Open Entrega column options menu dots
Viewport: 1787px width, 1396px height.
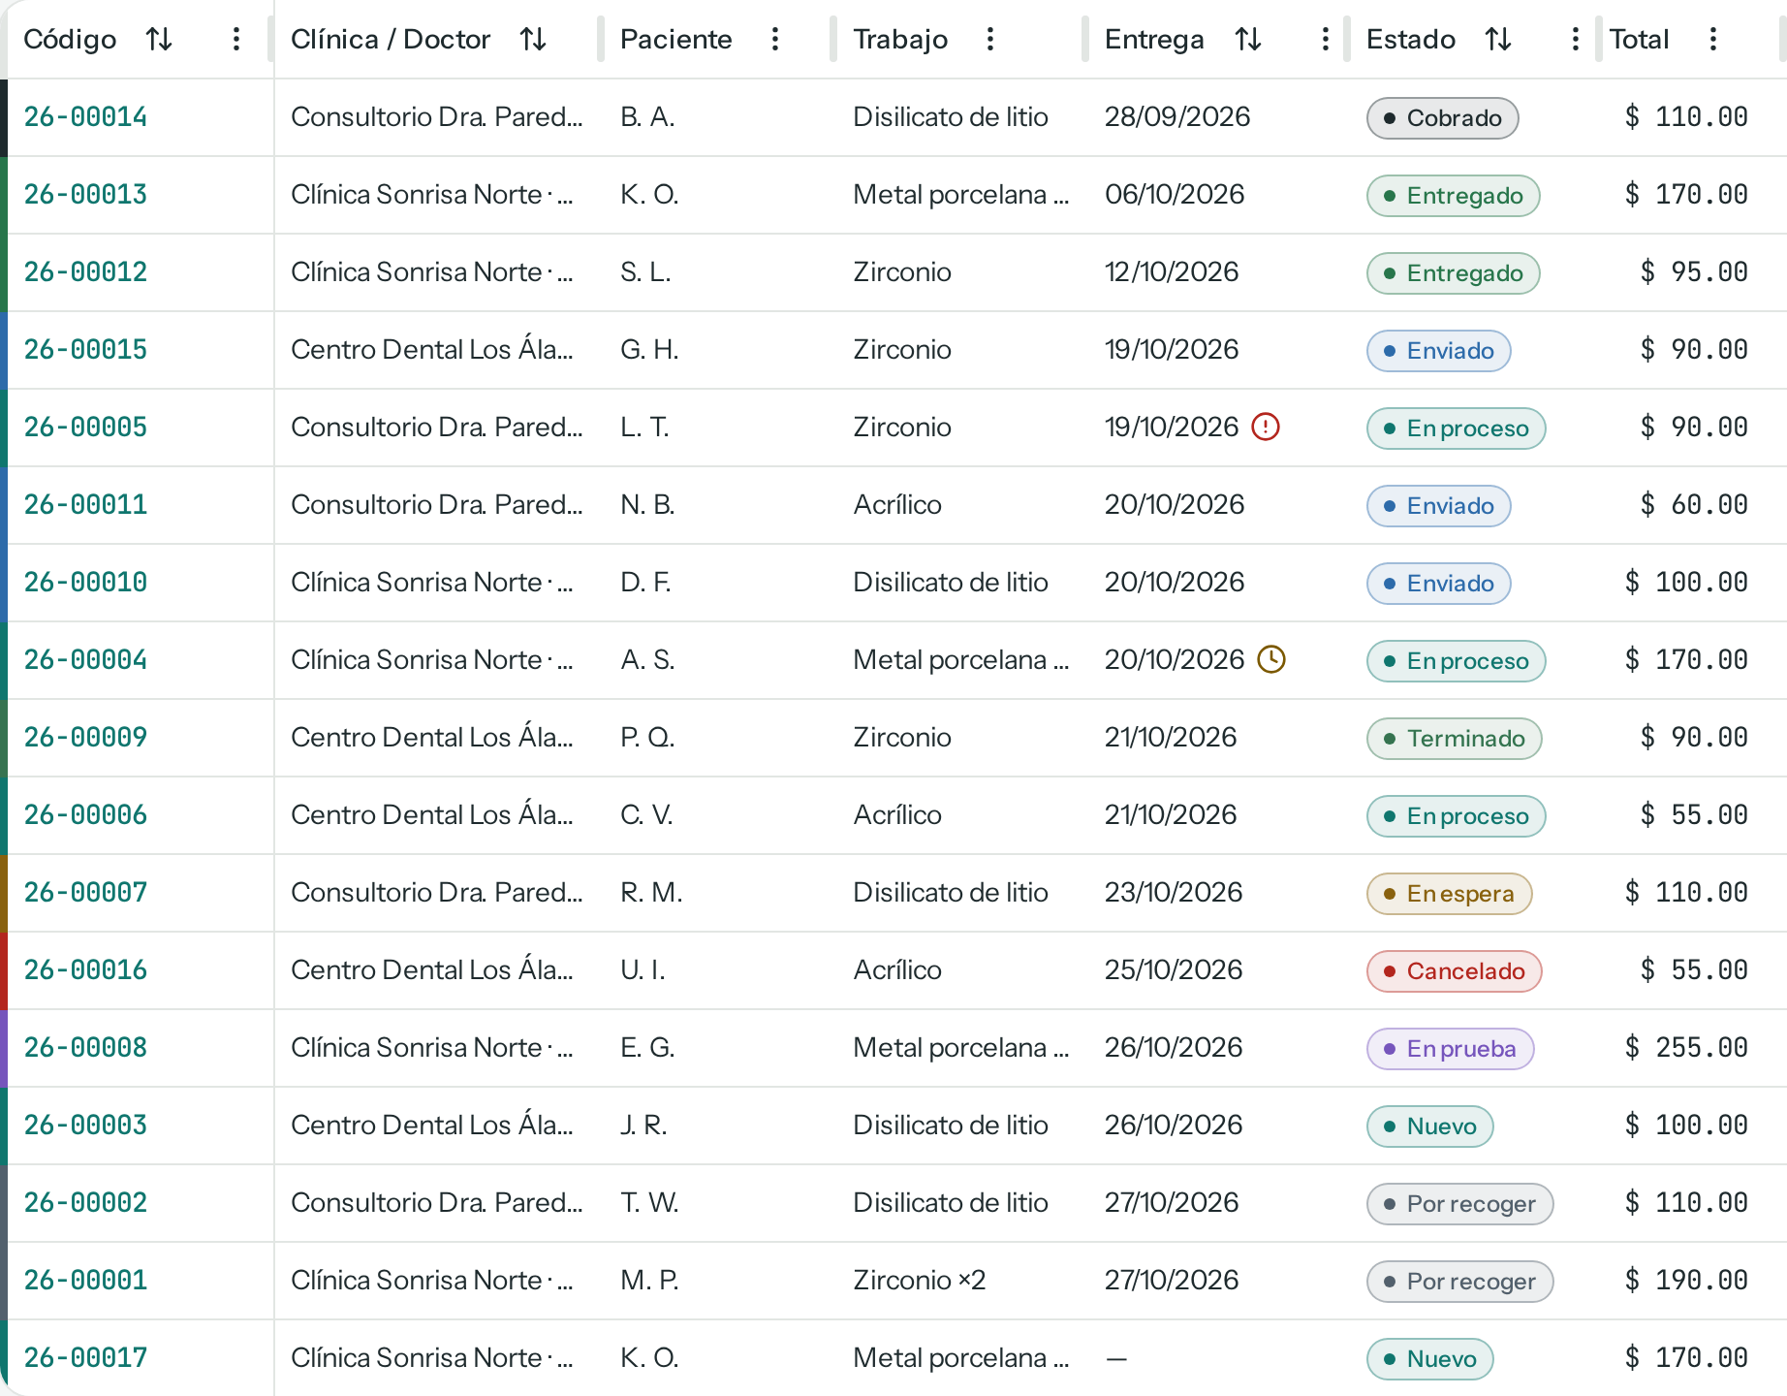1326,39
